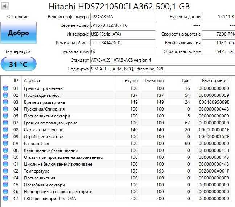The height and width of the screenshot is (207, 235).
Task: Select row 'Непоправими грешки в секторите'
Action: (x=116, y=191)
